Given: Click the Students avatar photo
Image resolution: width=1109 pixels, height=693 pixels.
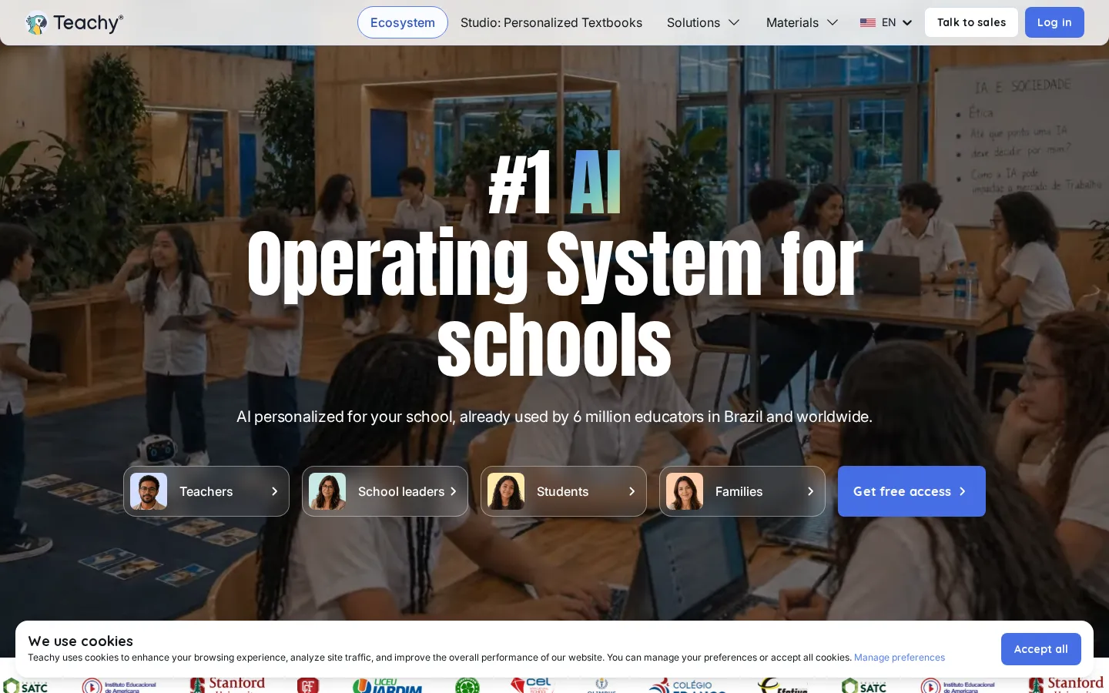Looking at the screenshot, I should 506,491.
